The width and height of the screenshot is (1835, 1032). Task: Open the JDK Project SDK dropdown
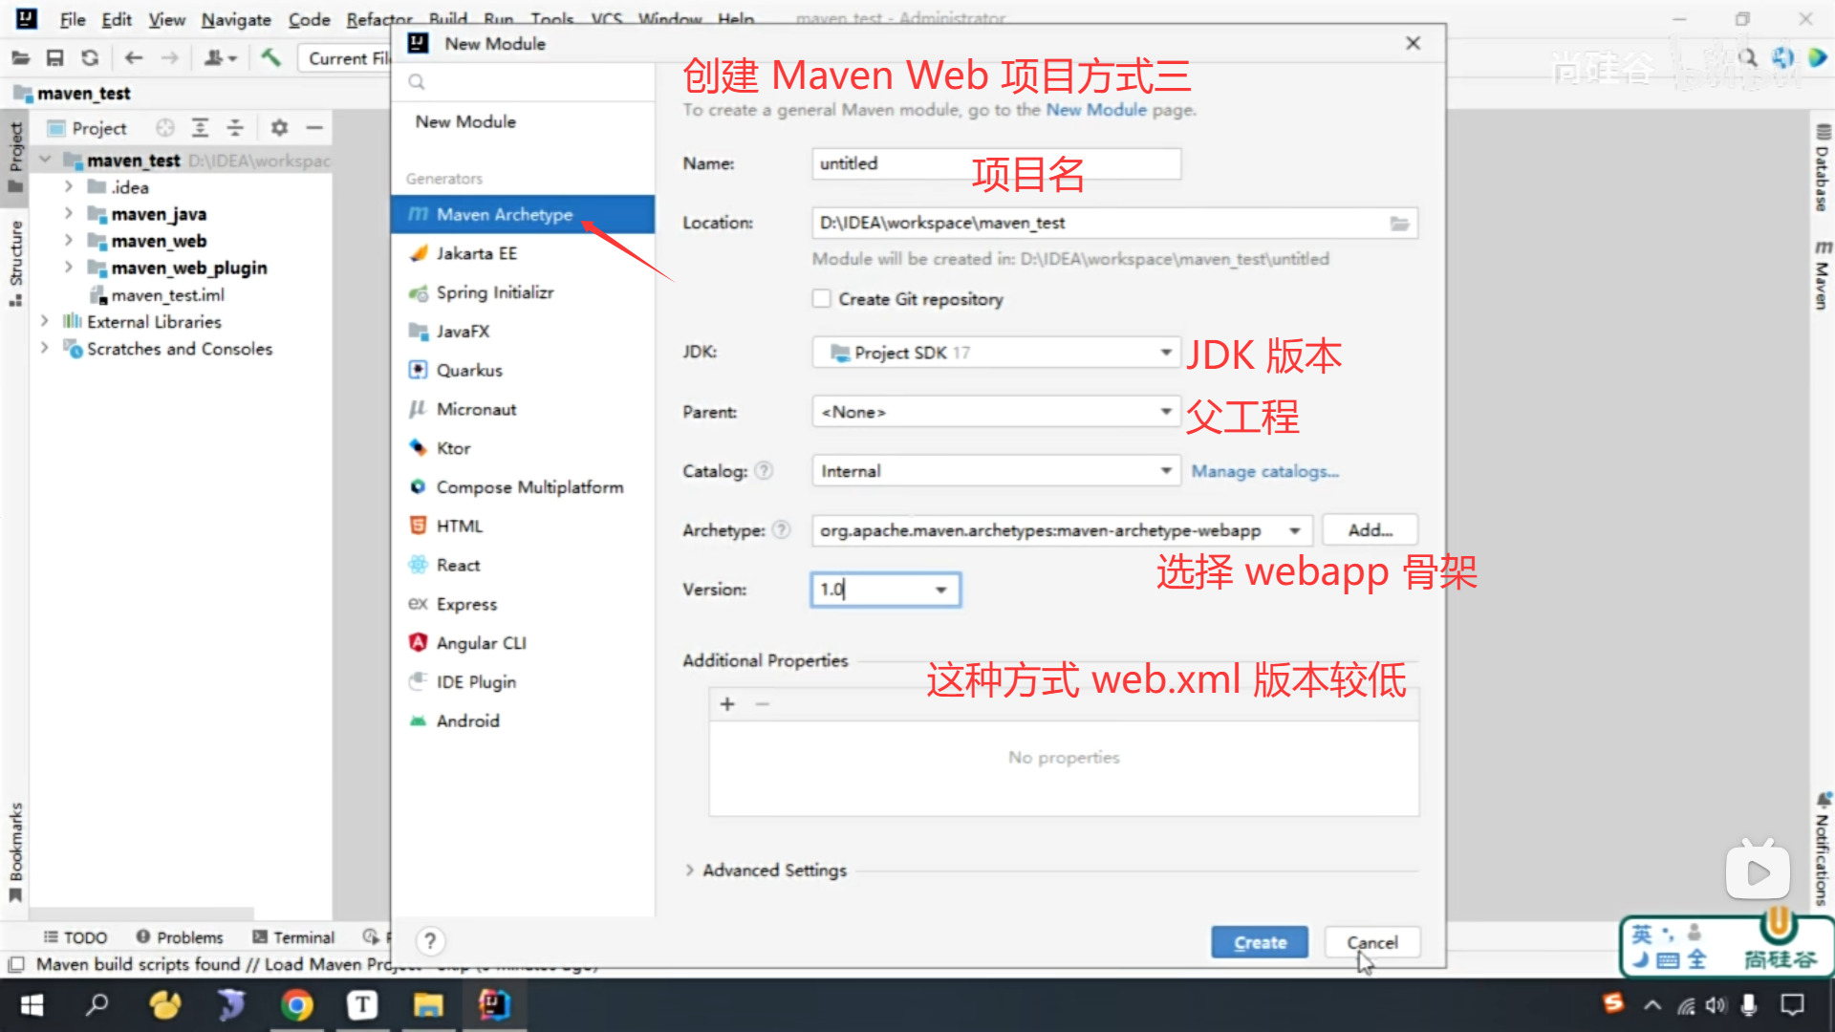pos(996,353)
